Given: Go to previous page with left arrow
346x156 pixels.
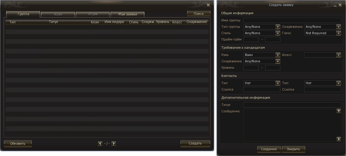Looking at the screenshot, I should (x=100, y=144).
